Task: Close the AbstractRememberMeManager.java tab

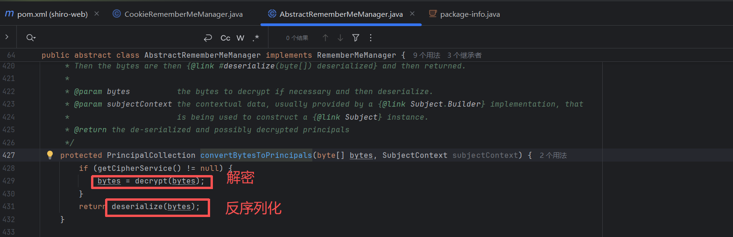Action: [412, 14]
